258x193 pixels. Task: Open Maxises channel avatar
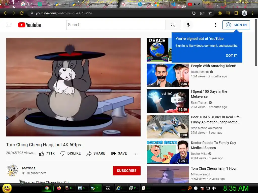tap(13, 171)
